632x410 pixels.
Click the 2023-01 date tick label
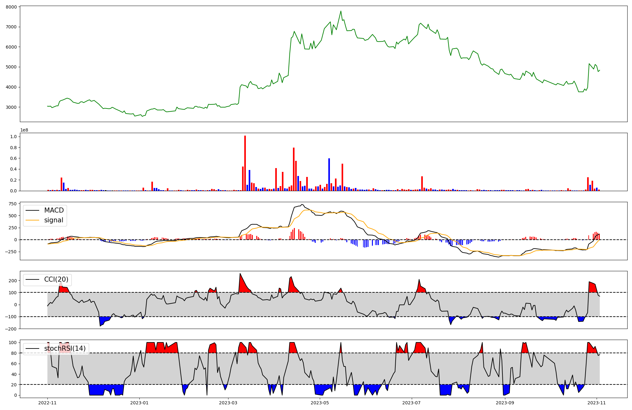pos(139,403)
